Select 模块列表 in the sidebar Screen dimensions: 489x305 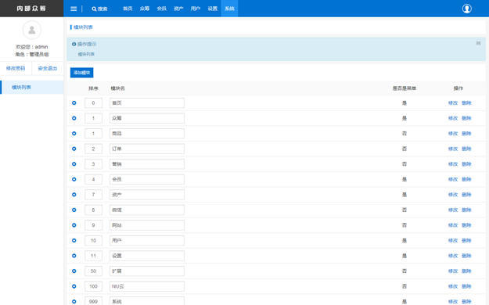tap(32, 88)
